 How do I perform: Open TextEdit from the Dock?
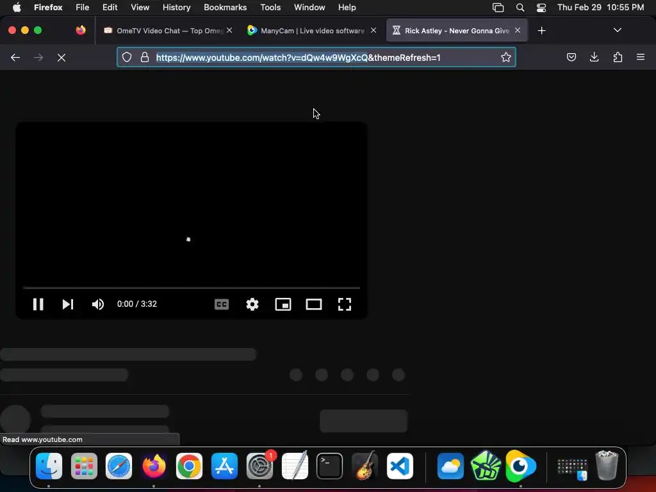pyautogui.click(x=295, y=465)
